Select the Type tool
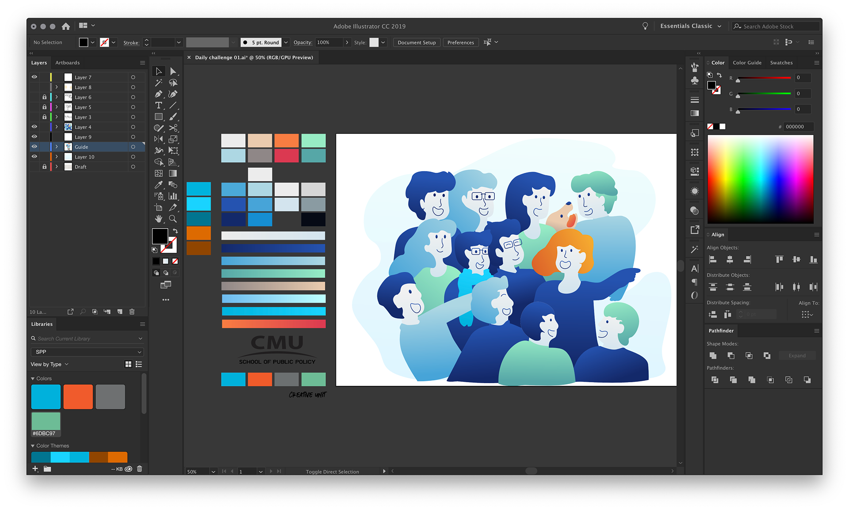The height and width of the screenshot is (510, 849). click(x=158, y=105)
